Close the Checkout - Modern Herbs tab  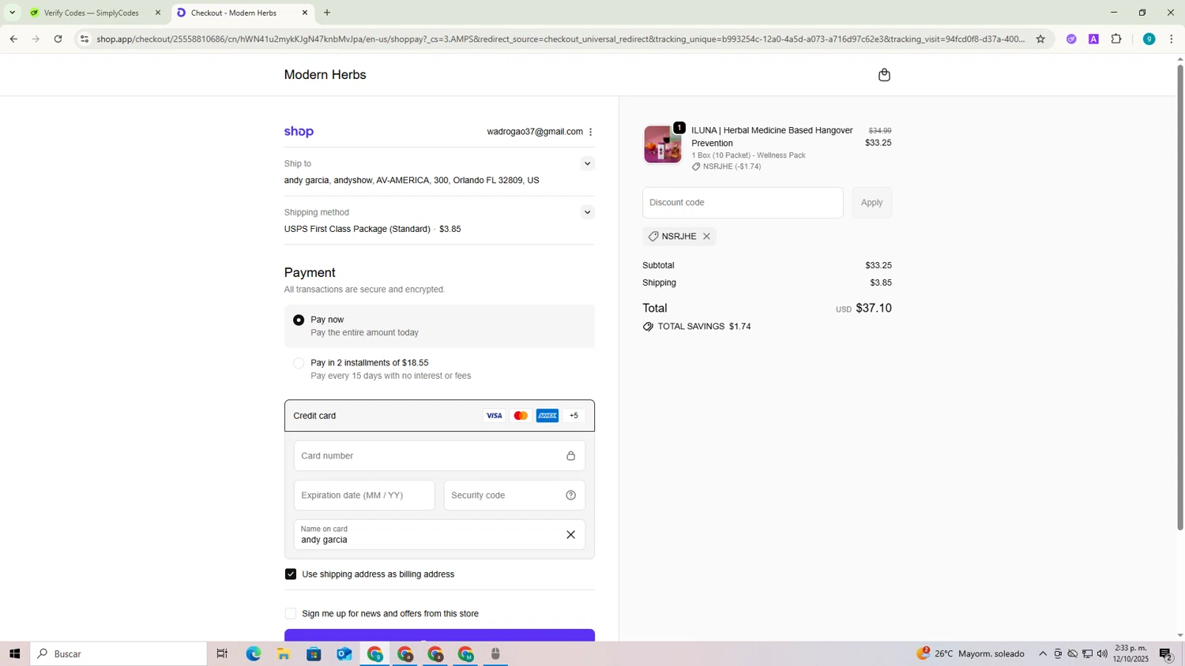[305, 13]
